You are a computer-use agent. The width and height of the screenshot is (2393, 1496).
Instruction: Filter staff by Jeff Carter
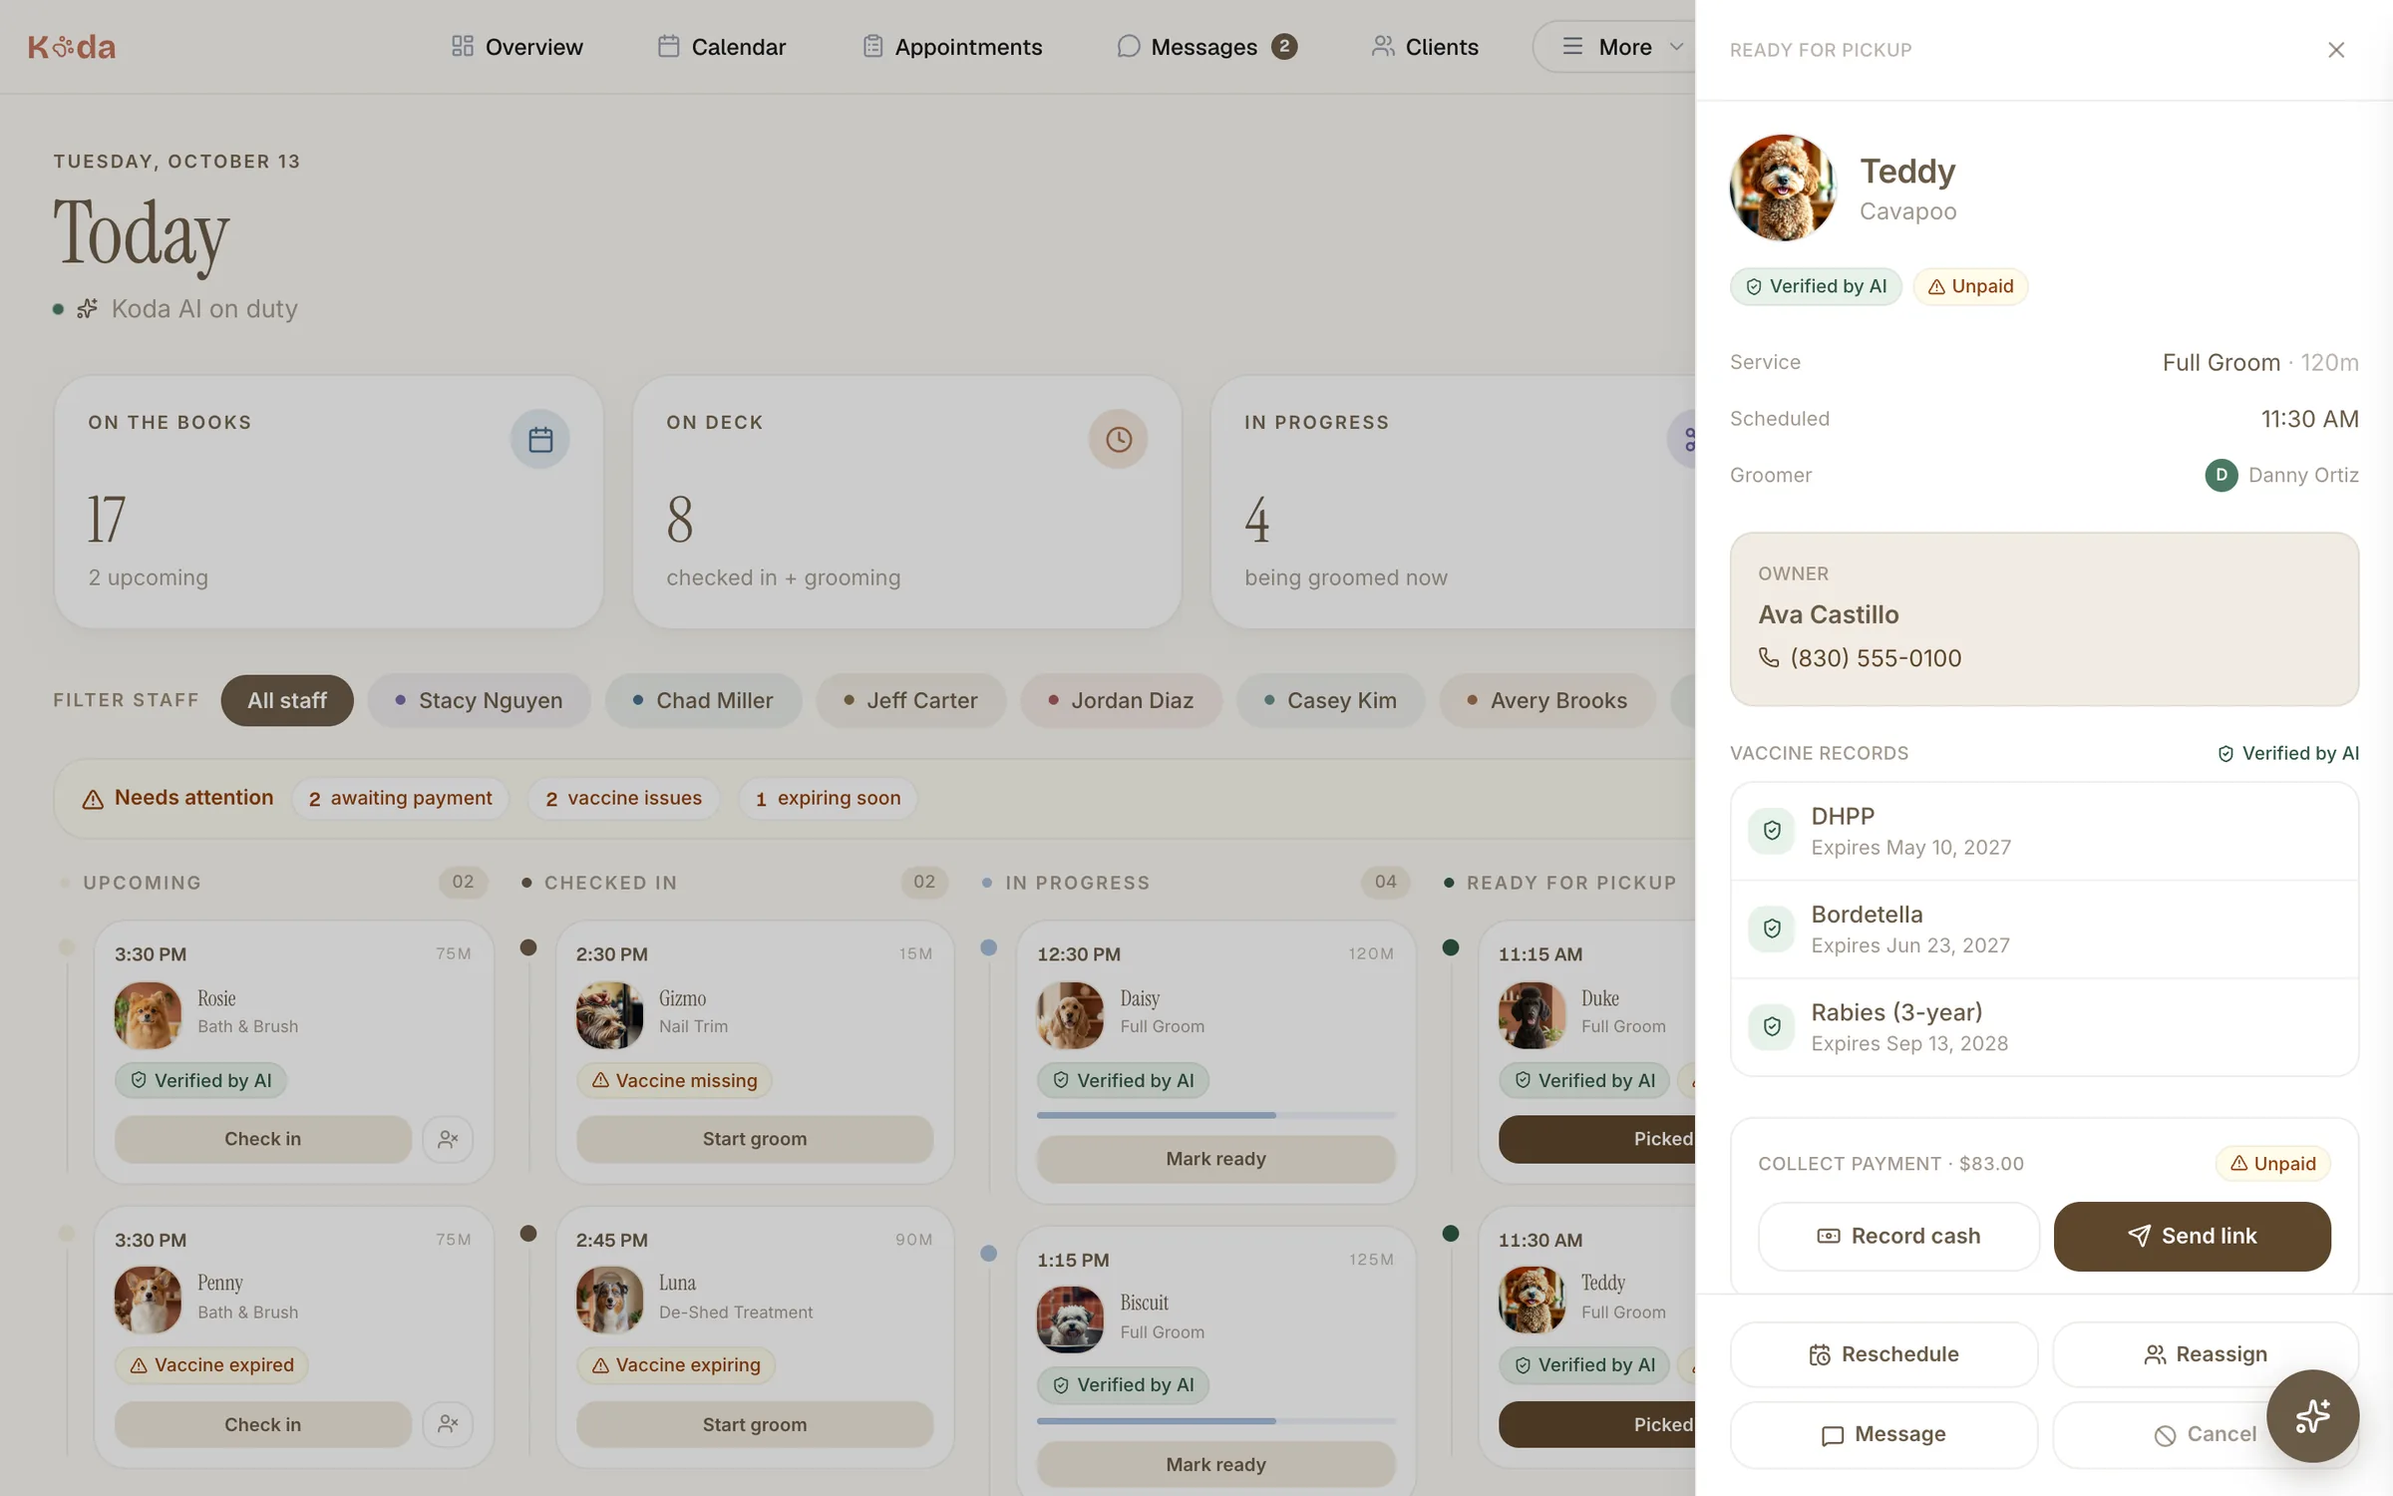pos(910,700)
